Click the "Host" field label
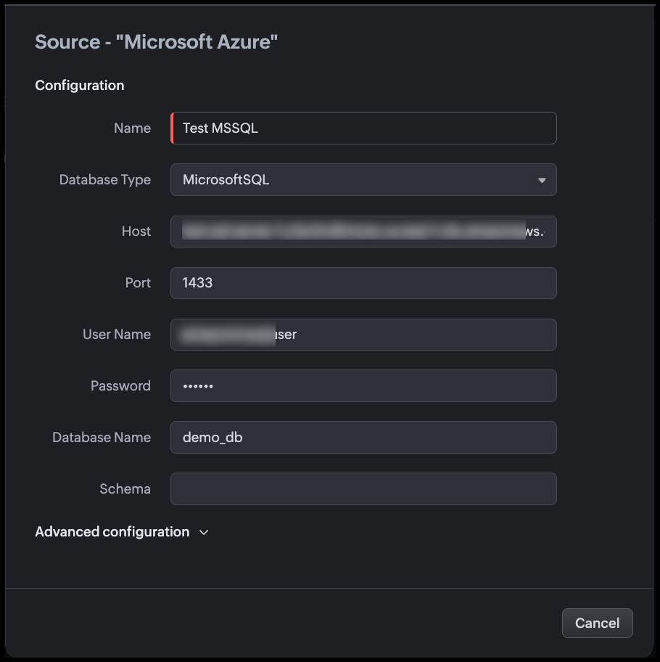Image resolution: width=660 pixels, height=662 pixels. [x=136, y=232]
